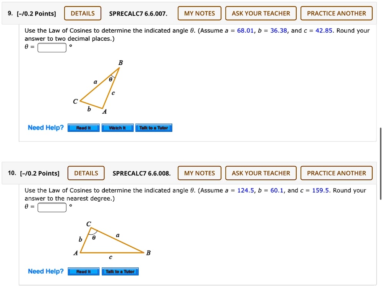Image resolution: width=383 pixels, height=287 pixels.
Task: Click the vertical page scrollbar
Action: [380, 163]
